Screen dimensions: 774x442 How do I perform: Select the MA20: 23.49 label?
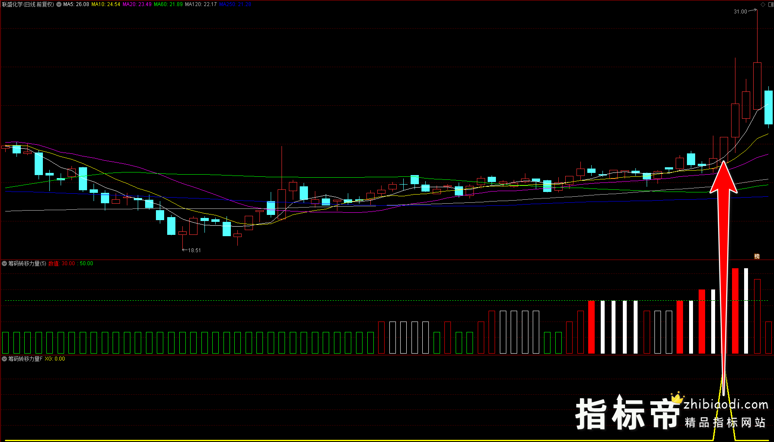[x=137, y=4]
